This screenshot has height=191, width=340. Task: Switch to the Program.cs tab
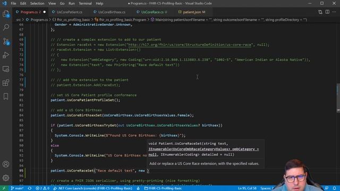pos(31,12)
